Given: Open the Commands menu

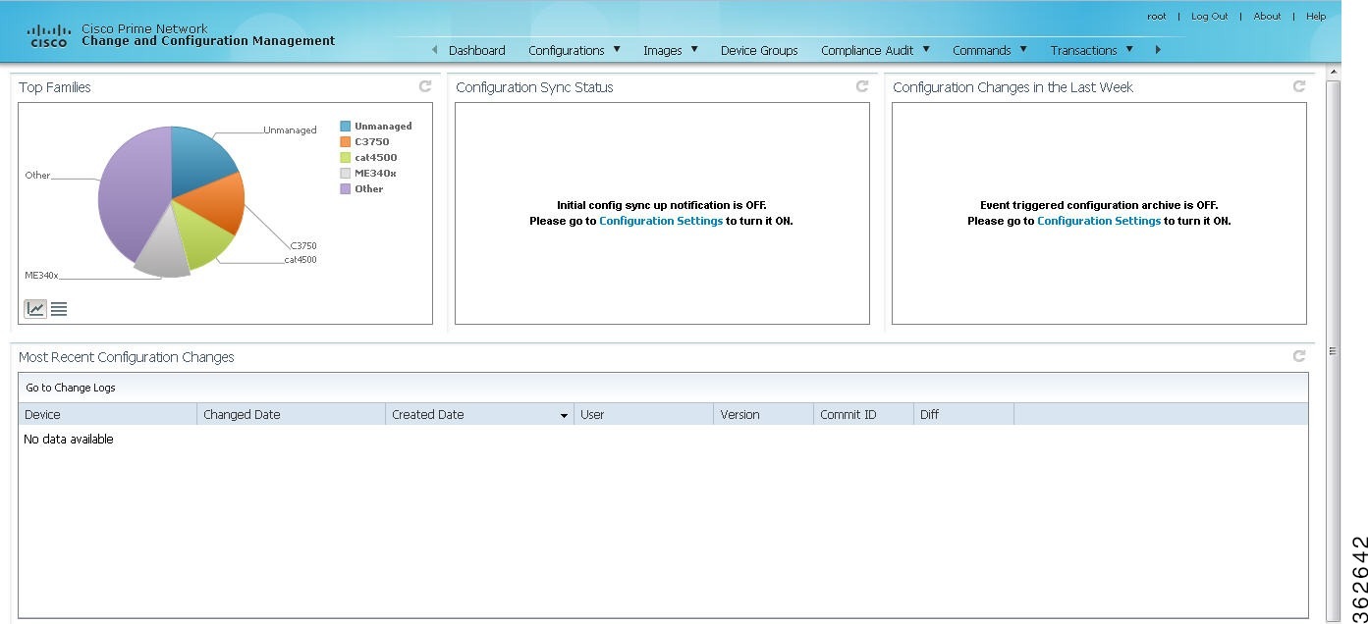Looking at the screenshot, I should tap(982, 50).
